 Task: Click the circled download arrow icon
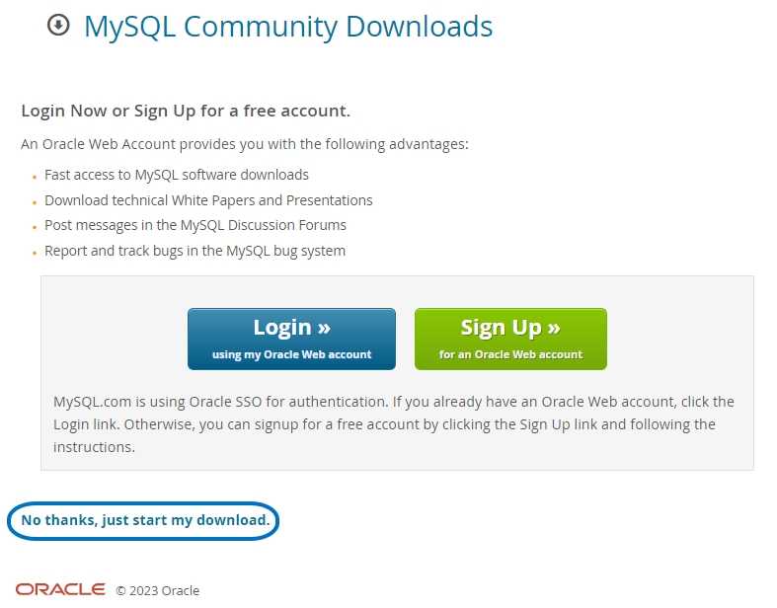click(x=58, y=25)
